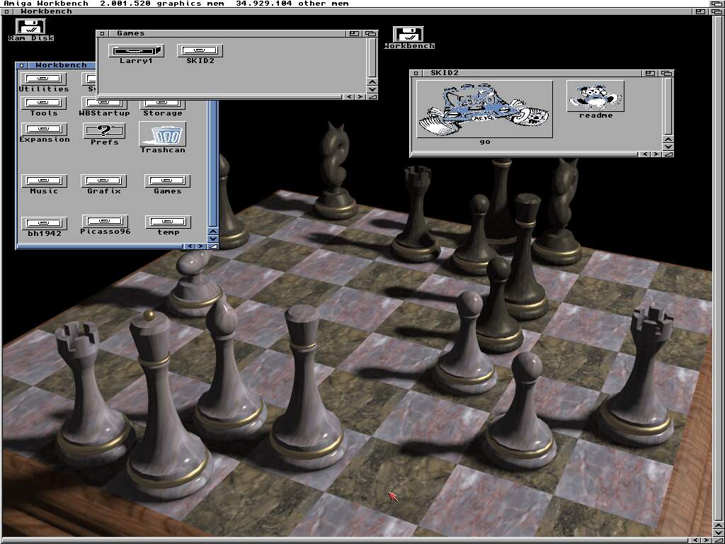Viewport: 725px width, 544px height.
Task: Click the SKID2 window zoom gadget
Action: [651, 73]
